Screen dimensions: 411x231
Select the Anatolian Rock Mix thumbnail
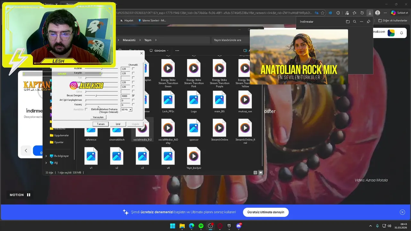(299, 57)
